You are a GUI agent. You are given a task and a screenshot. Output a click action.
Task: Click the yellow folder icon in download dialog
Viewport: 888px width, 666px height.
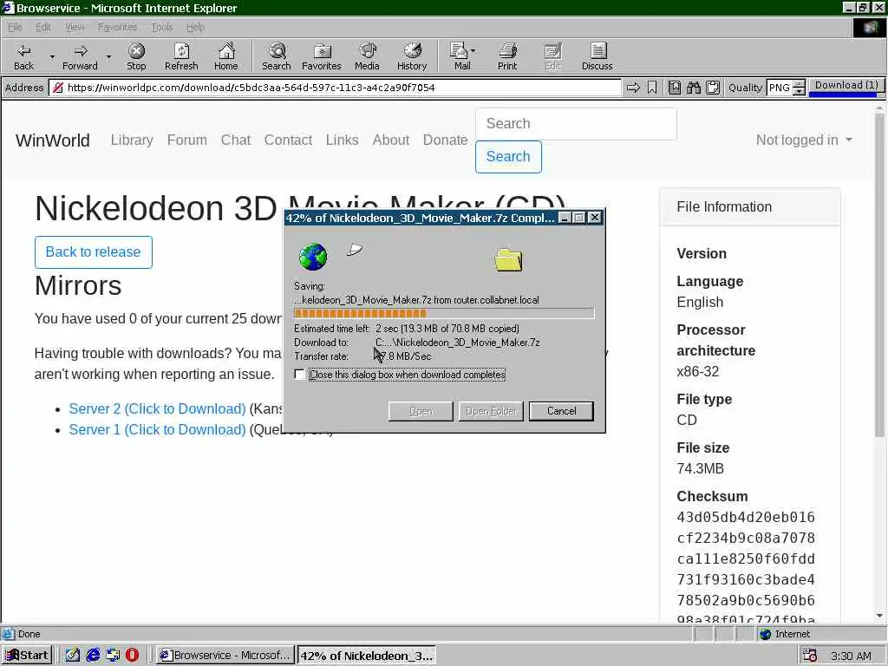coord(508,259)
